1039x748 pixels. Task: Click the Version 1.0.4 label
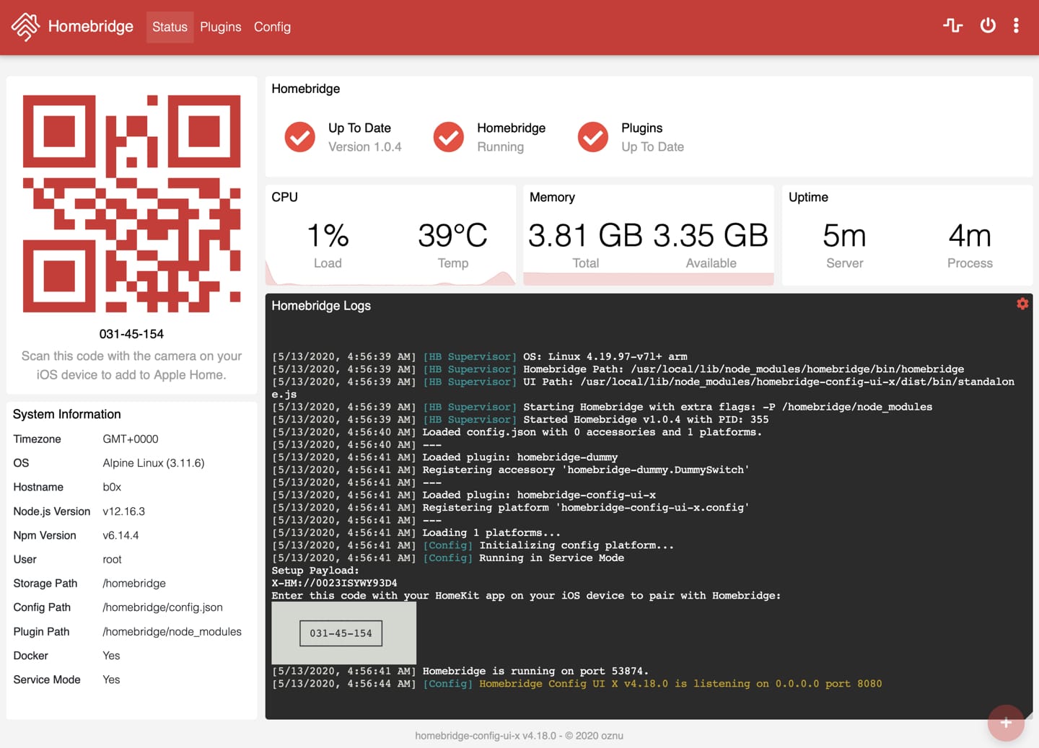click(365, 146)
